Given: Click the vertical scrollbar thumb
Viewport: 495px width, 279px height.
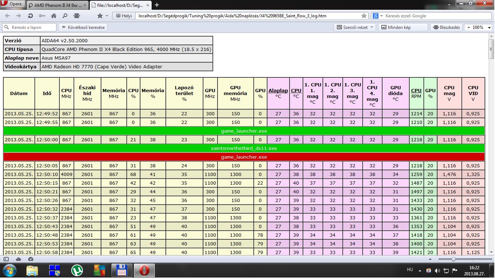Looking at the screenshot, I should click(x=491, y=49).
